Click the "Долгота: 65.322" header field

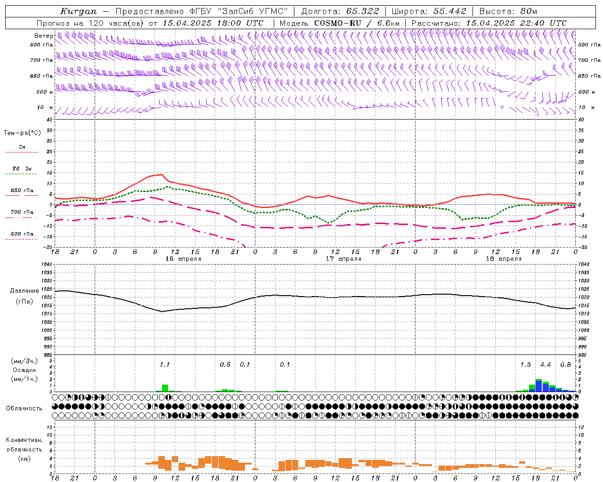(x=340, y=11)
